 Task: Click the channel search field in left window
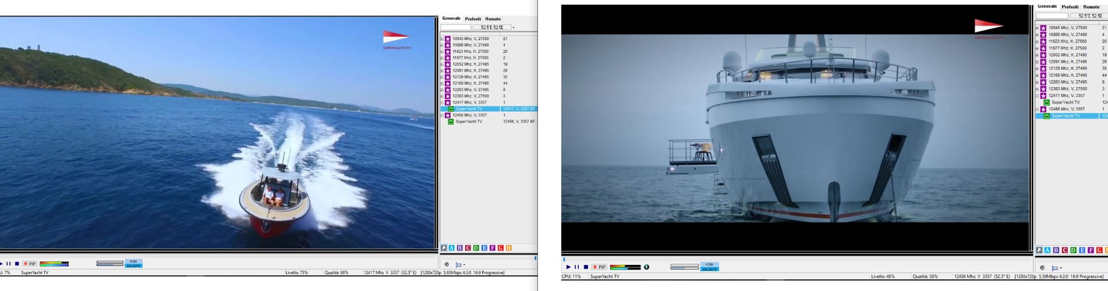pos(456,27)
